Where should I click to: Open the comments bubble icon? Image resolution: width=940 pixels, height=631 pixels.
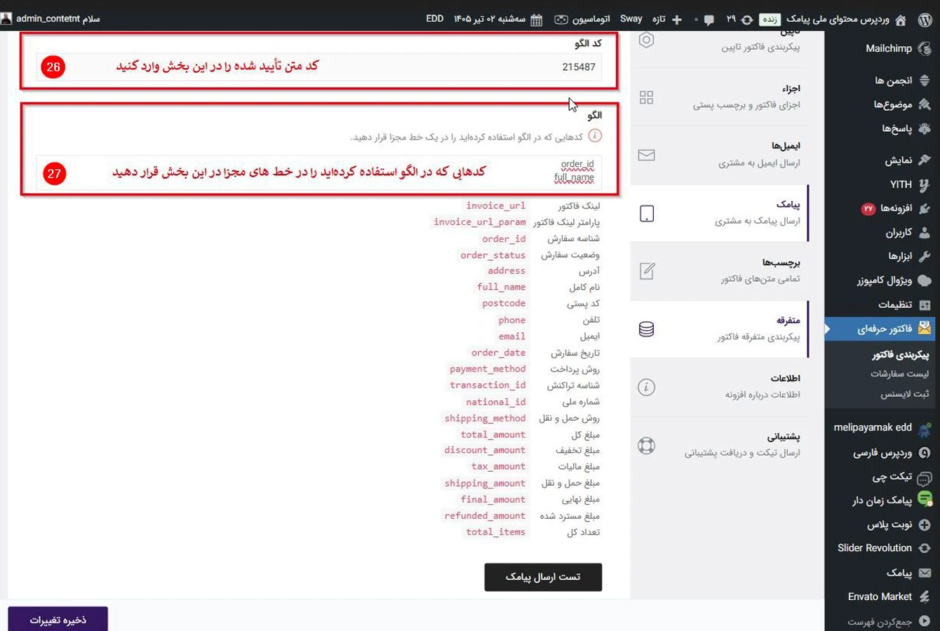(709, 20)
